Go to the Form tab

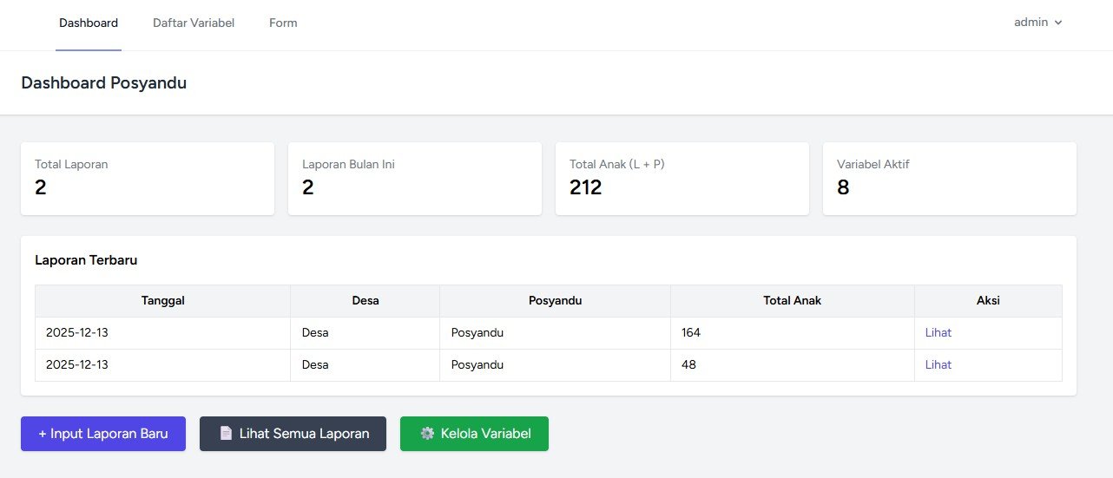(x=283, y=23)
